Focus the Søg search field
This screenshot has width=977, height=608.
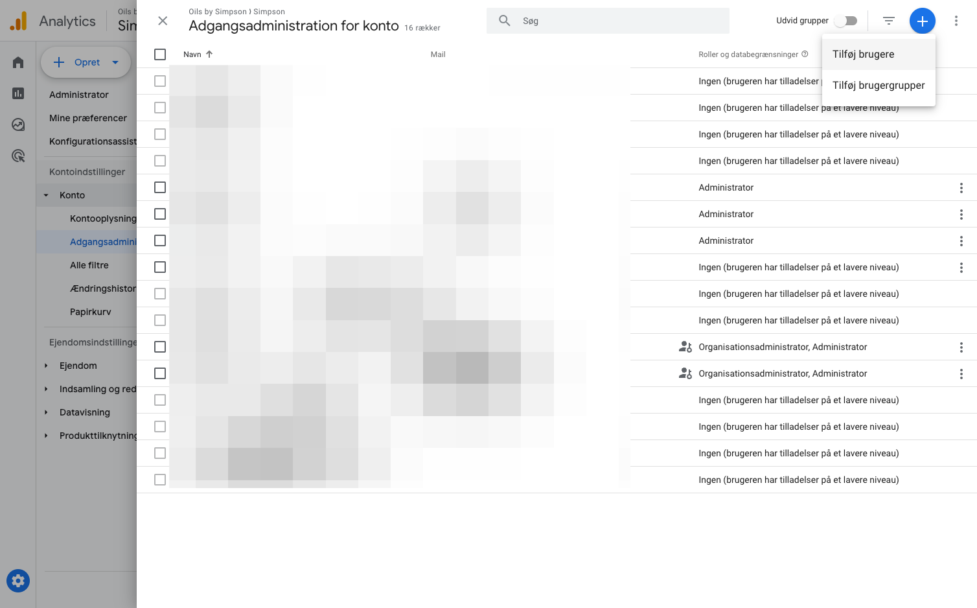click(608, 21)
